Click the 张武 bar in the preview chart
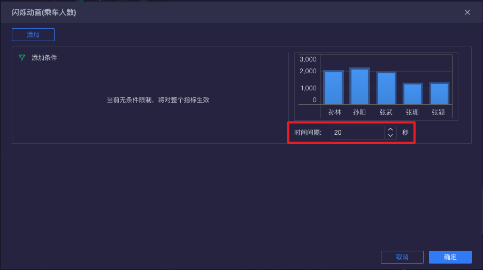This screenshot has width=483, height=270. (x=386, y=88)
